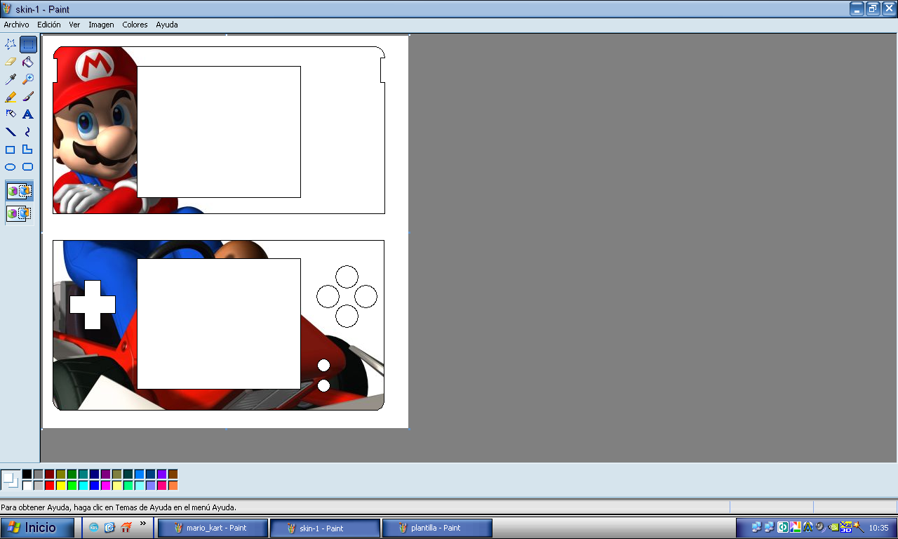Open the Imagen menu
Image resolution: width=898 pixels, height=539 pixels.
point(101,25)
